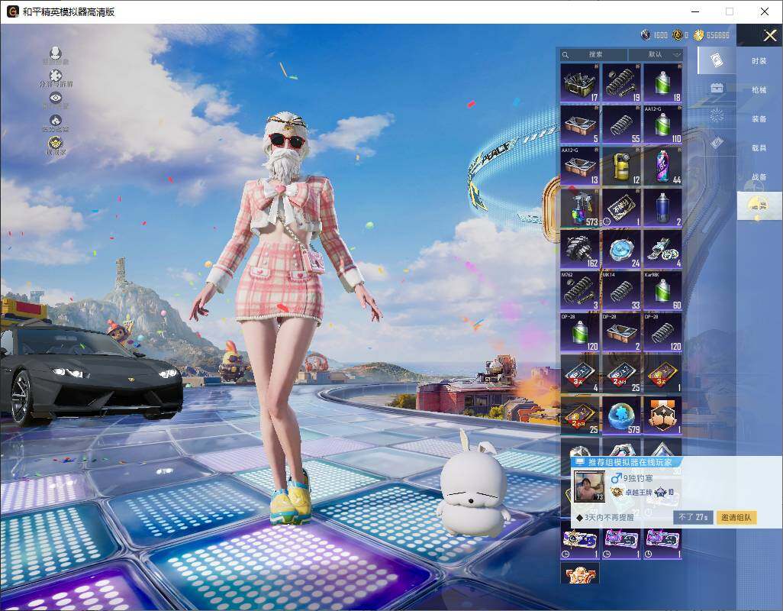Click the flame icon in left sidebar

(56, 121)
